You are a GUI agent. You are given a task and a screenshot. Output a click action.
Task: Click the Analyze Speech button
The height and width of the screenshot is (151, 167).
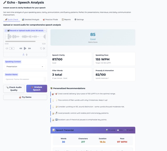pos(37,89)
